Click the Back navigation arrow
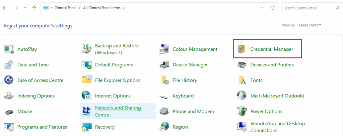Viewport: 343px width, 136px height. point(5,8)
